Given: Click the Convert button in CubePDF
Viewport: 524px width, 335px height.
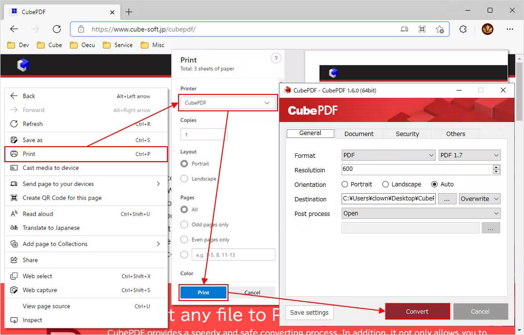Looking at the screenshot, I should 417,311.
